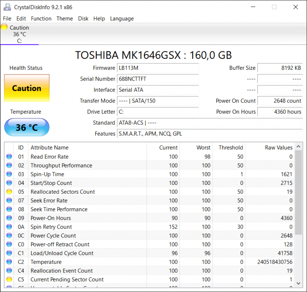This screenshot has height=292, width=307.
Task: Click the yellow Caution health status button
Action: 27,88
